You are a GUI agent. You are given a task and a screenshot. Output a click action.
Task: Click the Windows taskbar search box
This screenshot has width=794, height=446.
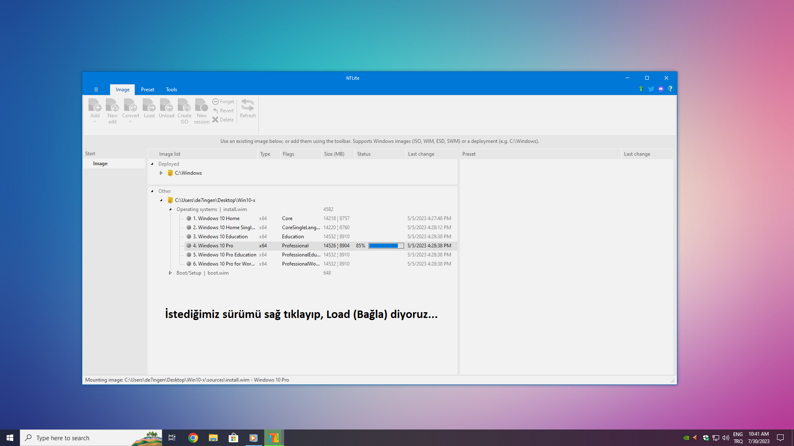pos(83,438)
